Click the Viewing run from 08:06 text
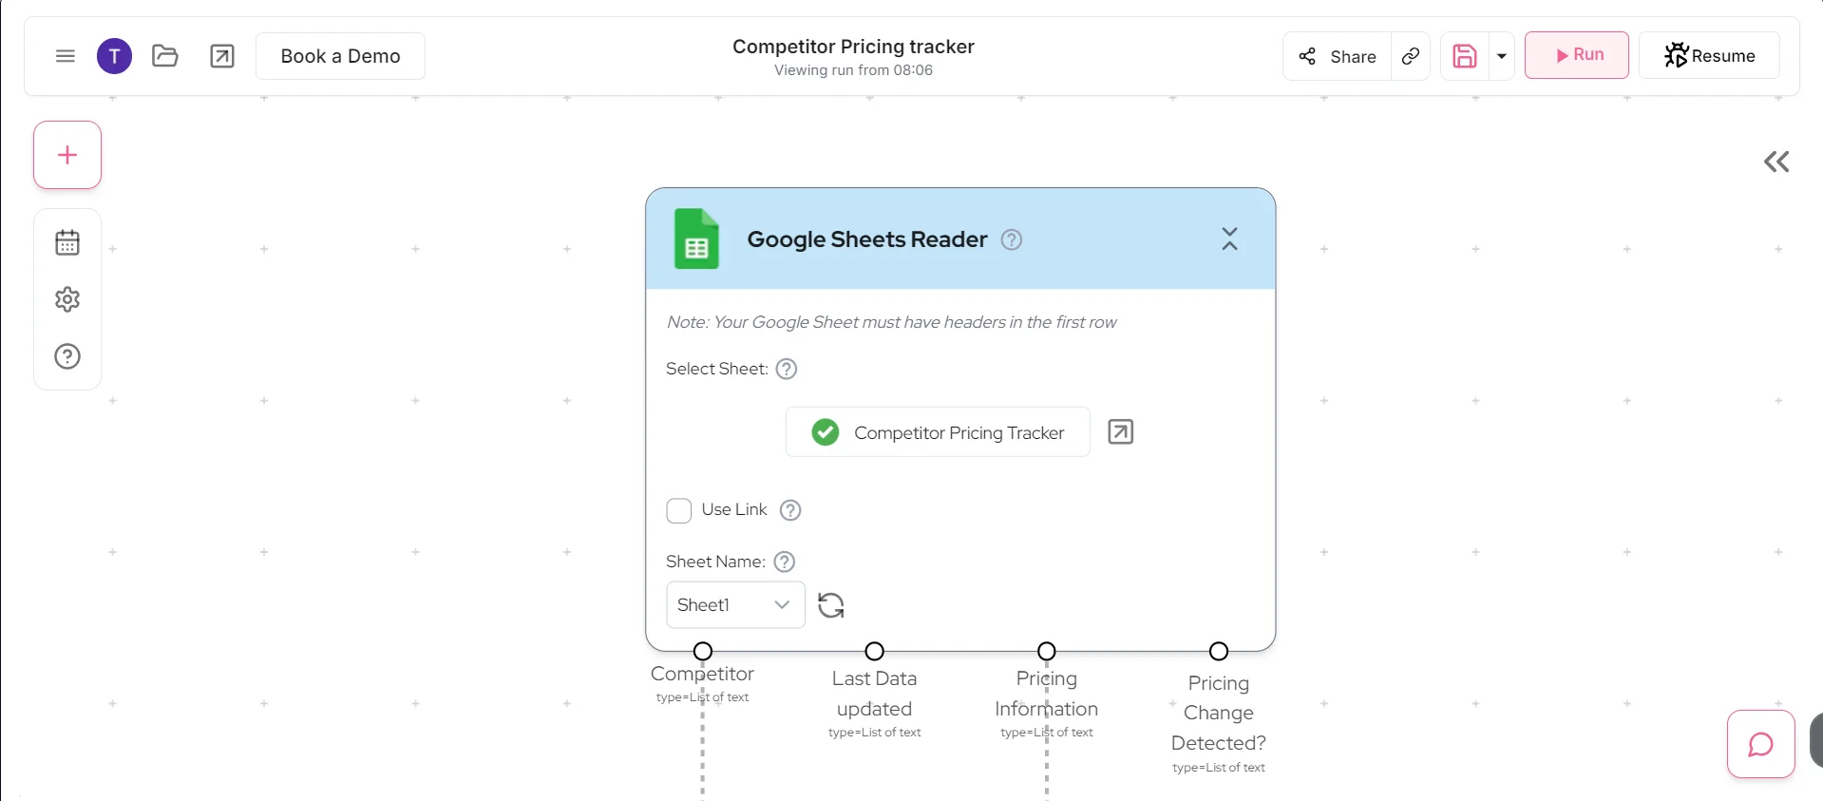The width and height of the screenshot is (1823, 801). (853, 70)
